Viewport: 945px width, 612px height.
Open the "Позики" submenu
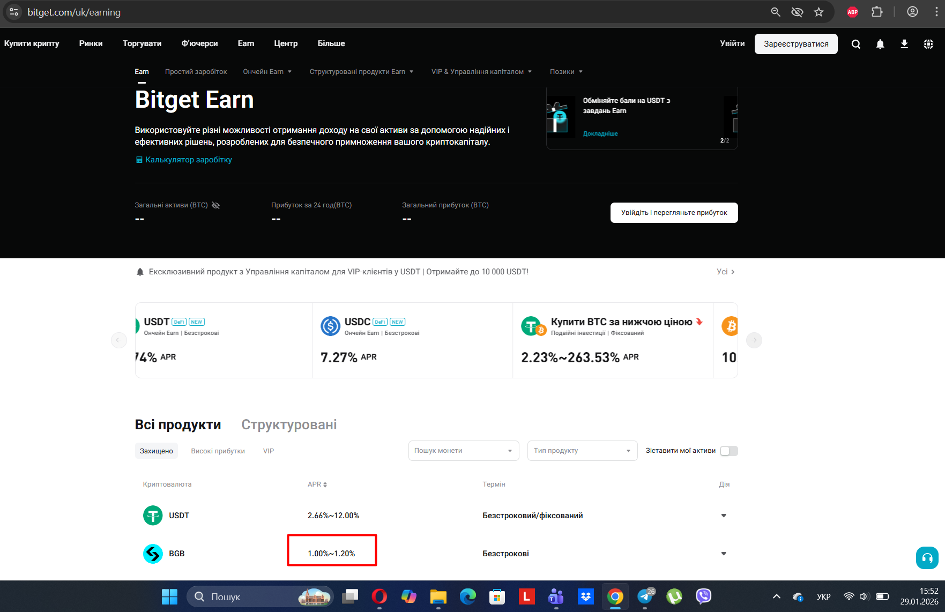[567, 72]
